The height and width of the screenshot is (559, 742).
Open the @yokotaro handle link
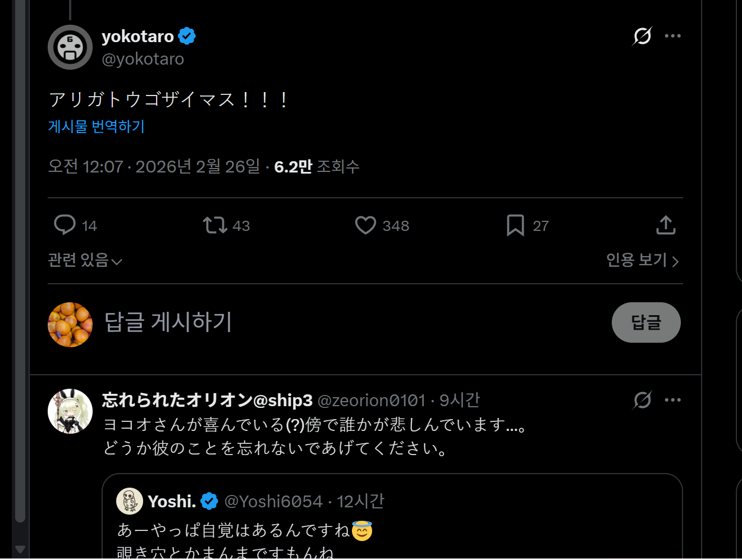[143, 59]
